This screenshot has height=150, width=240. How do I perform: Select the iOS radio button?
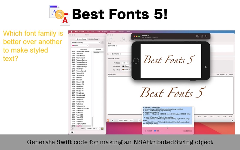point(155,131)
